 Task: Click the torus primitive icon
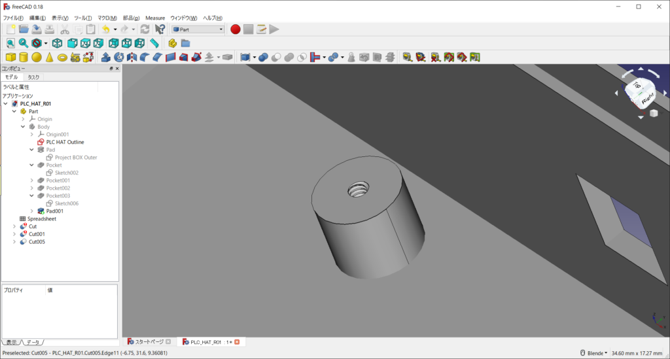[62, 57]
